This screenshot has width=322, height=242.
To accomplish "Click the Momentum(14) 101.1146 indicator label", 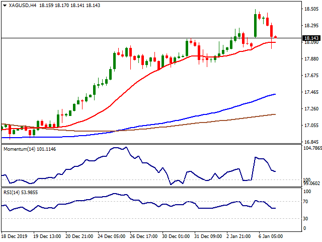I will pyautogui.click(x=30, y=149).
